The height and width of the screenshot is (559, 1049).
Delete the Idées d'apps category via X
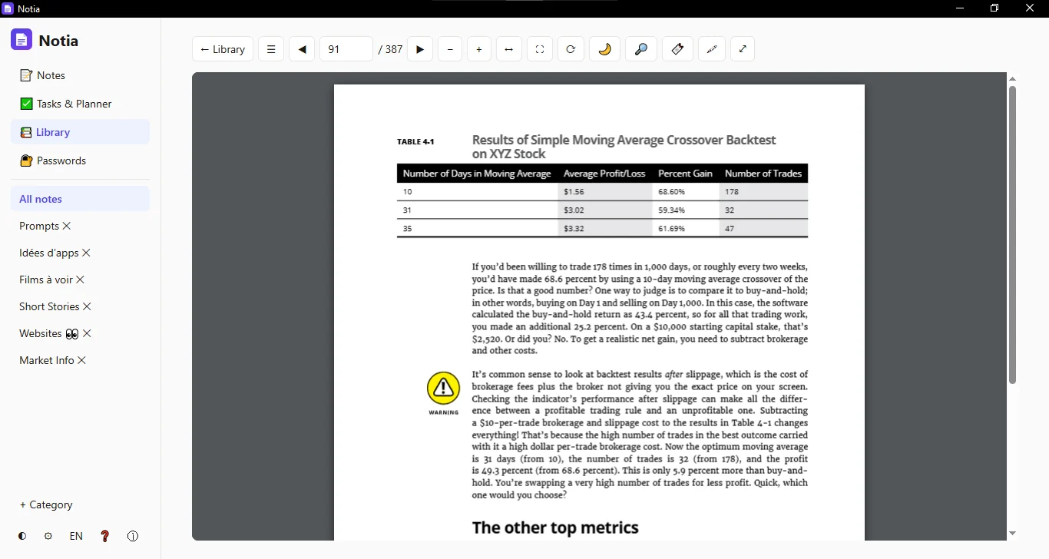point(87,253)
